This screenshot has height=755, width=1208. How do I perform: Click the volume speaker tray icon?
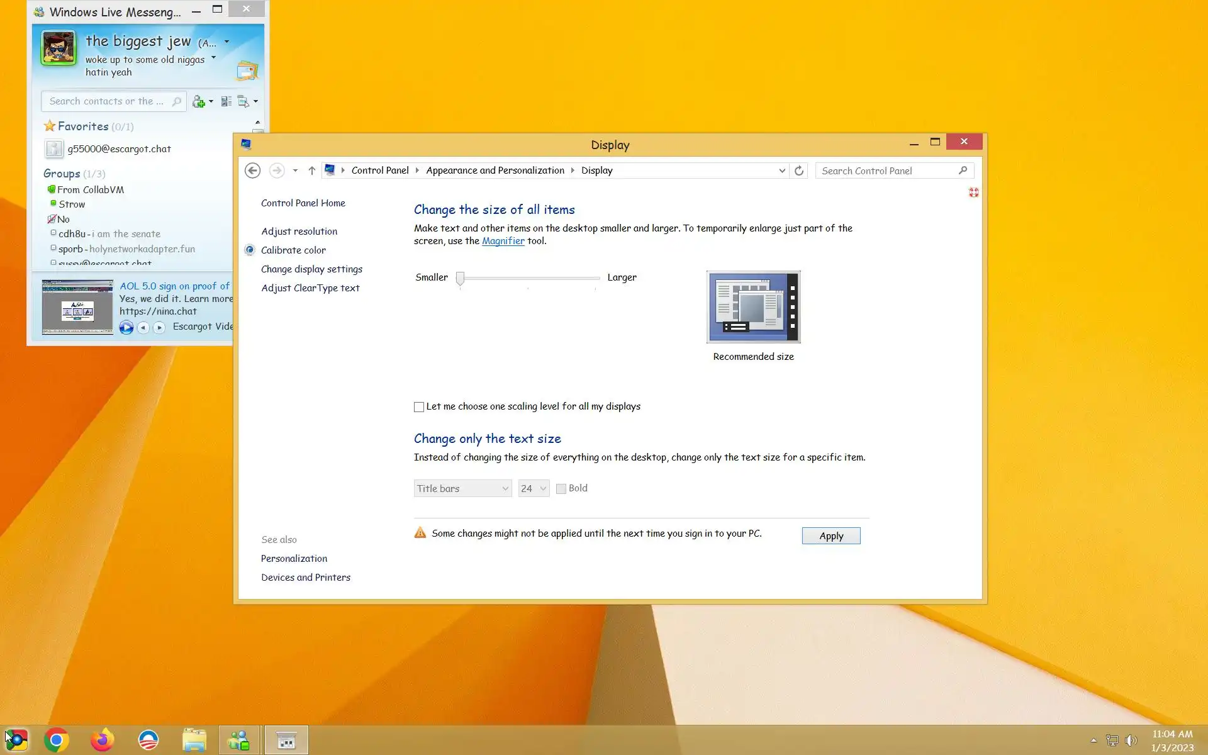(x=1131, y=741)
